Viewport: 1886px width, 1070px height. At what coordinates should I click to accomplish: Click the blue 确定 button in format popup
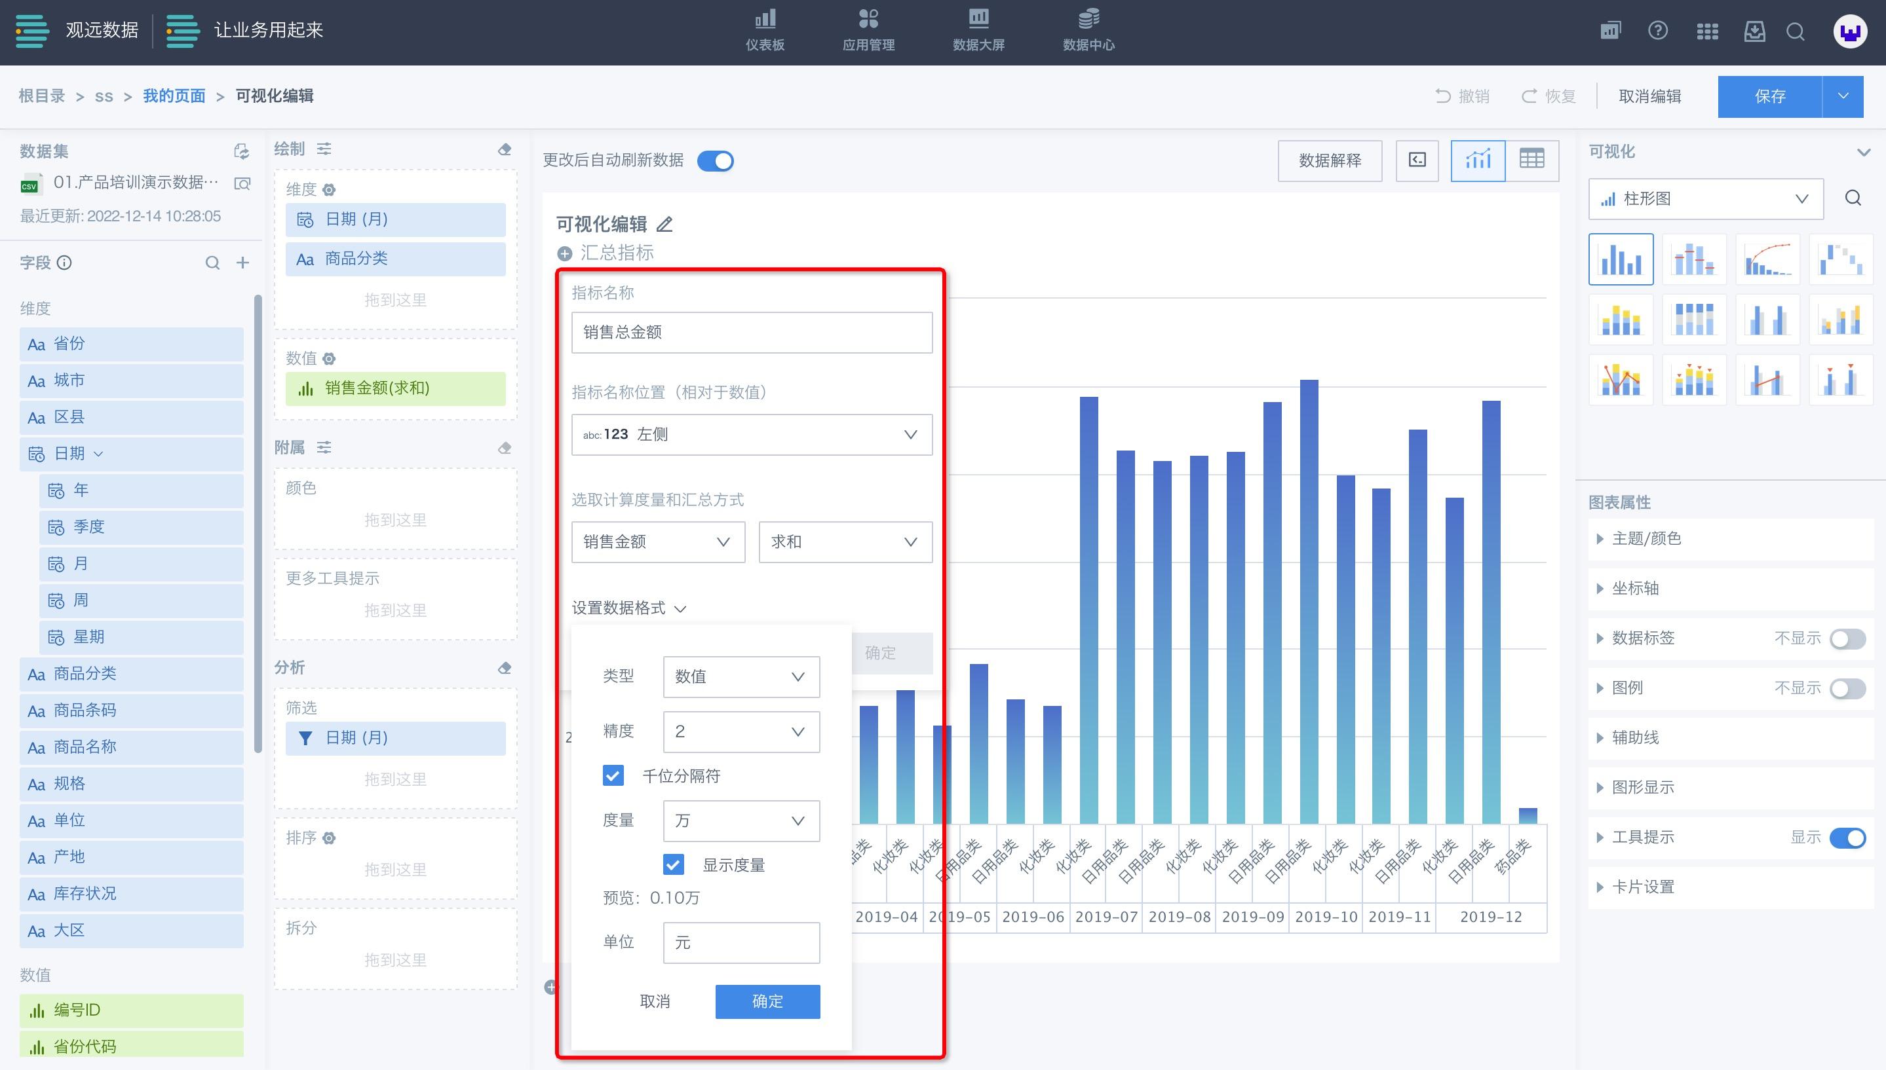point(767,1002)
